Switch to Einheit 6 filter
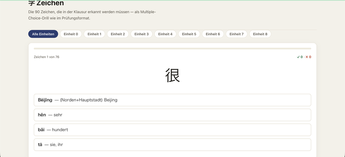345x157 pixels. pos(213,34)
